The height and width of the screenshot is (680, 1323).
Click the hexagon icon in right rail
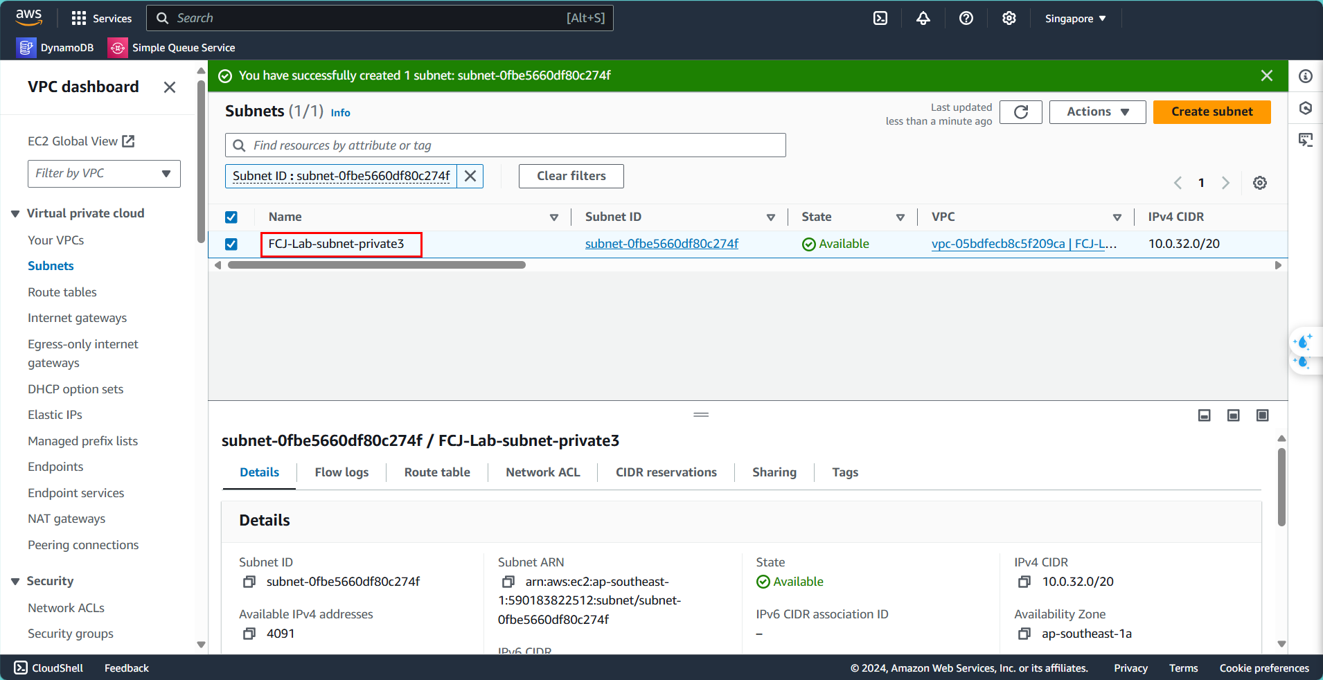point(1306,108)
